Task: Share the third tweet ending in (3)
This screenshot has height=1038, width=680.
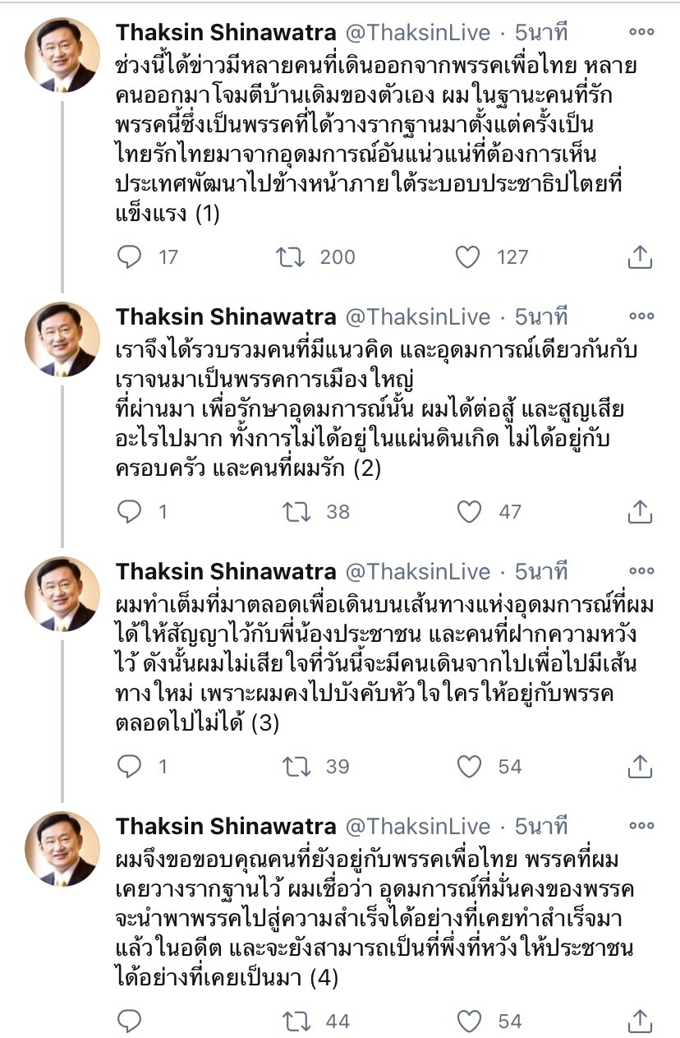Action: (x=639, y=767)
